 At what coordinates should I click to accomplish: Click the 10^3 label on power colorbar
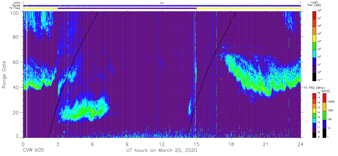(319, 49)
